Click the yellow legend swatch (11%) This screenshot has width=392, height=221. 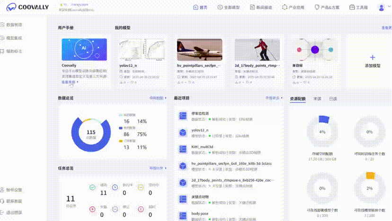coord(121,141)
